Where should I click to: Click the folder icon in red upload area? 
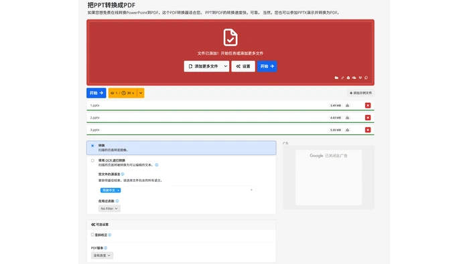click(336, 78)
